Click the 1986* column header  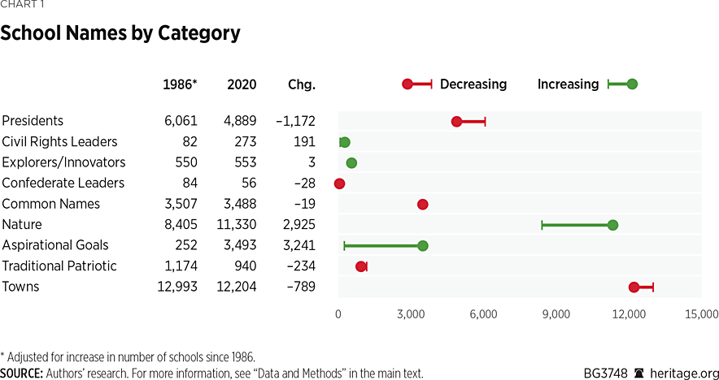181,84
